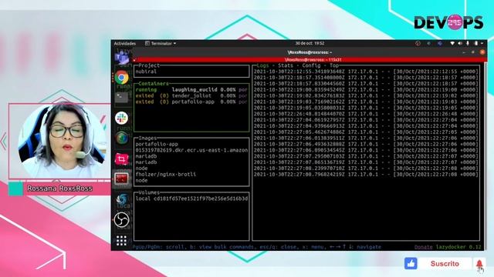494x277 pixels.
Task: Select the 015319782619.dkr.ecr image row
Action: [191, 150]
